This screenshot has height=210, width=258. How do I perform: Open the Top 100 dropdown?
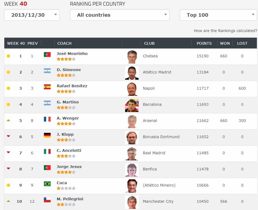(x=218, y=15)
